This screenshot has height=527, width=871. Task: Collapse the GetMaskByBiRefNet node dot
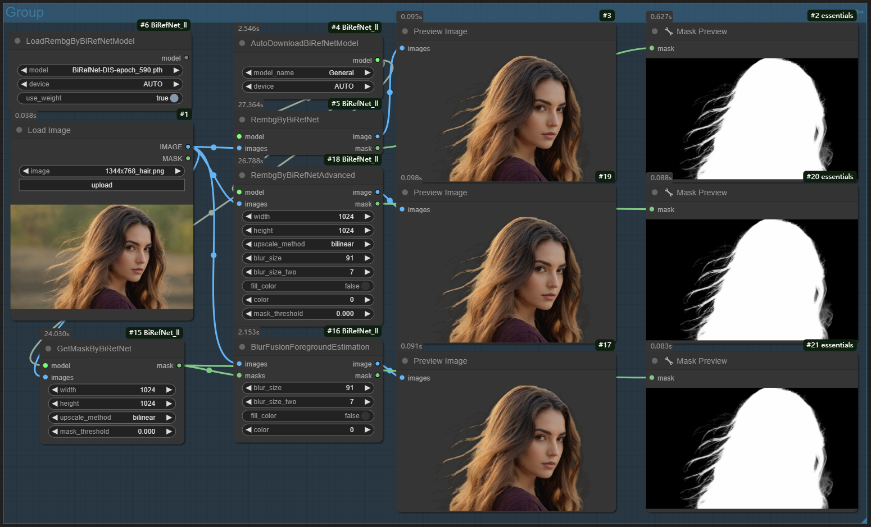point(48,349)
